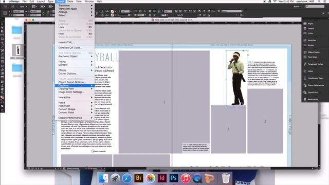The width and height of the screenshot is (329, 185).
Task: Open Photos app from the Dock
Action: point(151,178)
